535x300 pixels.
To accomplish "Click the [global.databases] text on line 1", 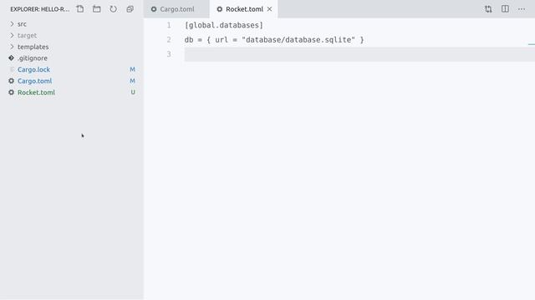I will click(224, 25).
